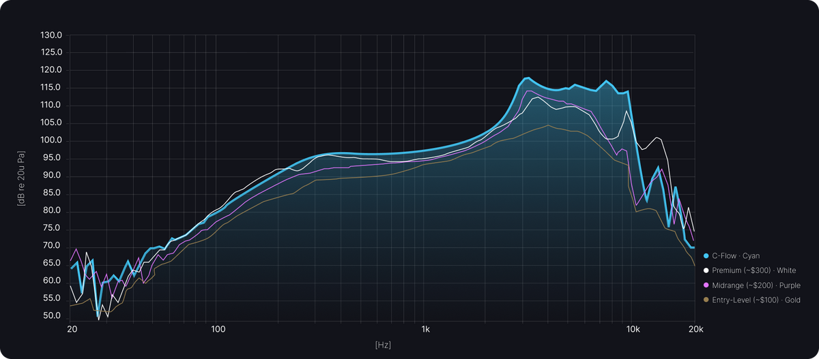819x359 pixels.
Task: Select the 'Entry-Level (~$100) · Gold' legend label
Action: (756, 300)
